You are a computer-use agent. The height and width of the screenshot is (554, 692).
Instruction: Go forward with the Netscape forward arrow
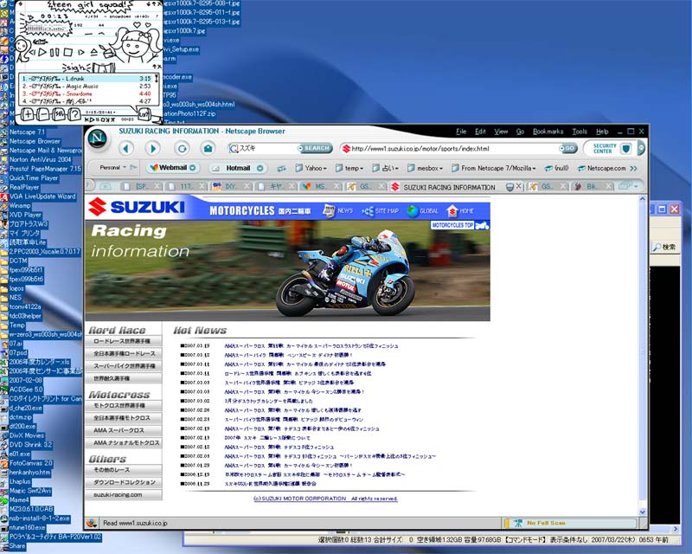click(x=153, y=148)
